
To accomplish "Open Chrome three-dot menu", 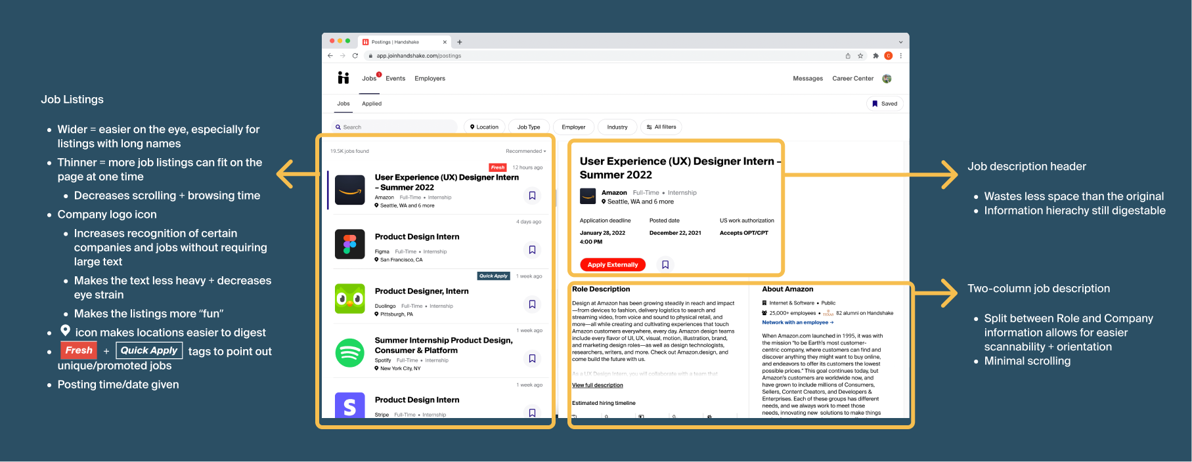I will pos(900,56).
